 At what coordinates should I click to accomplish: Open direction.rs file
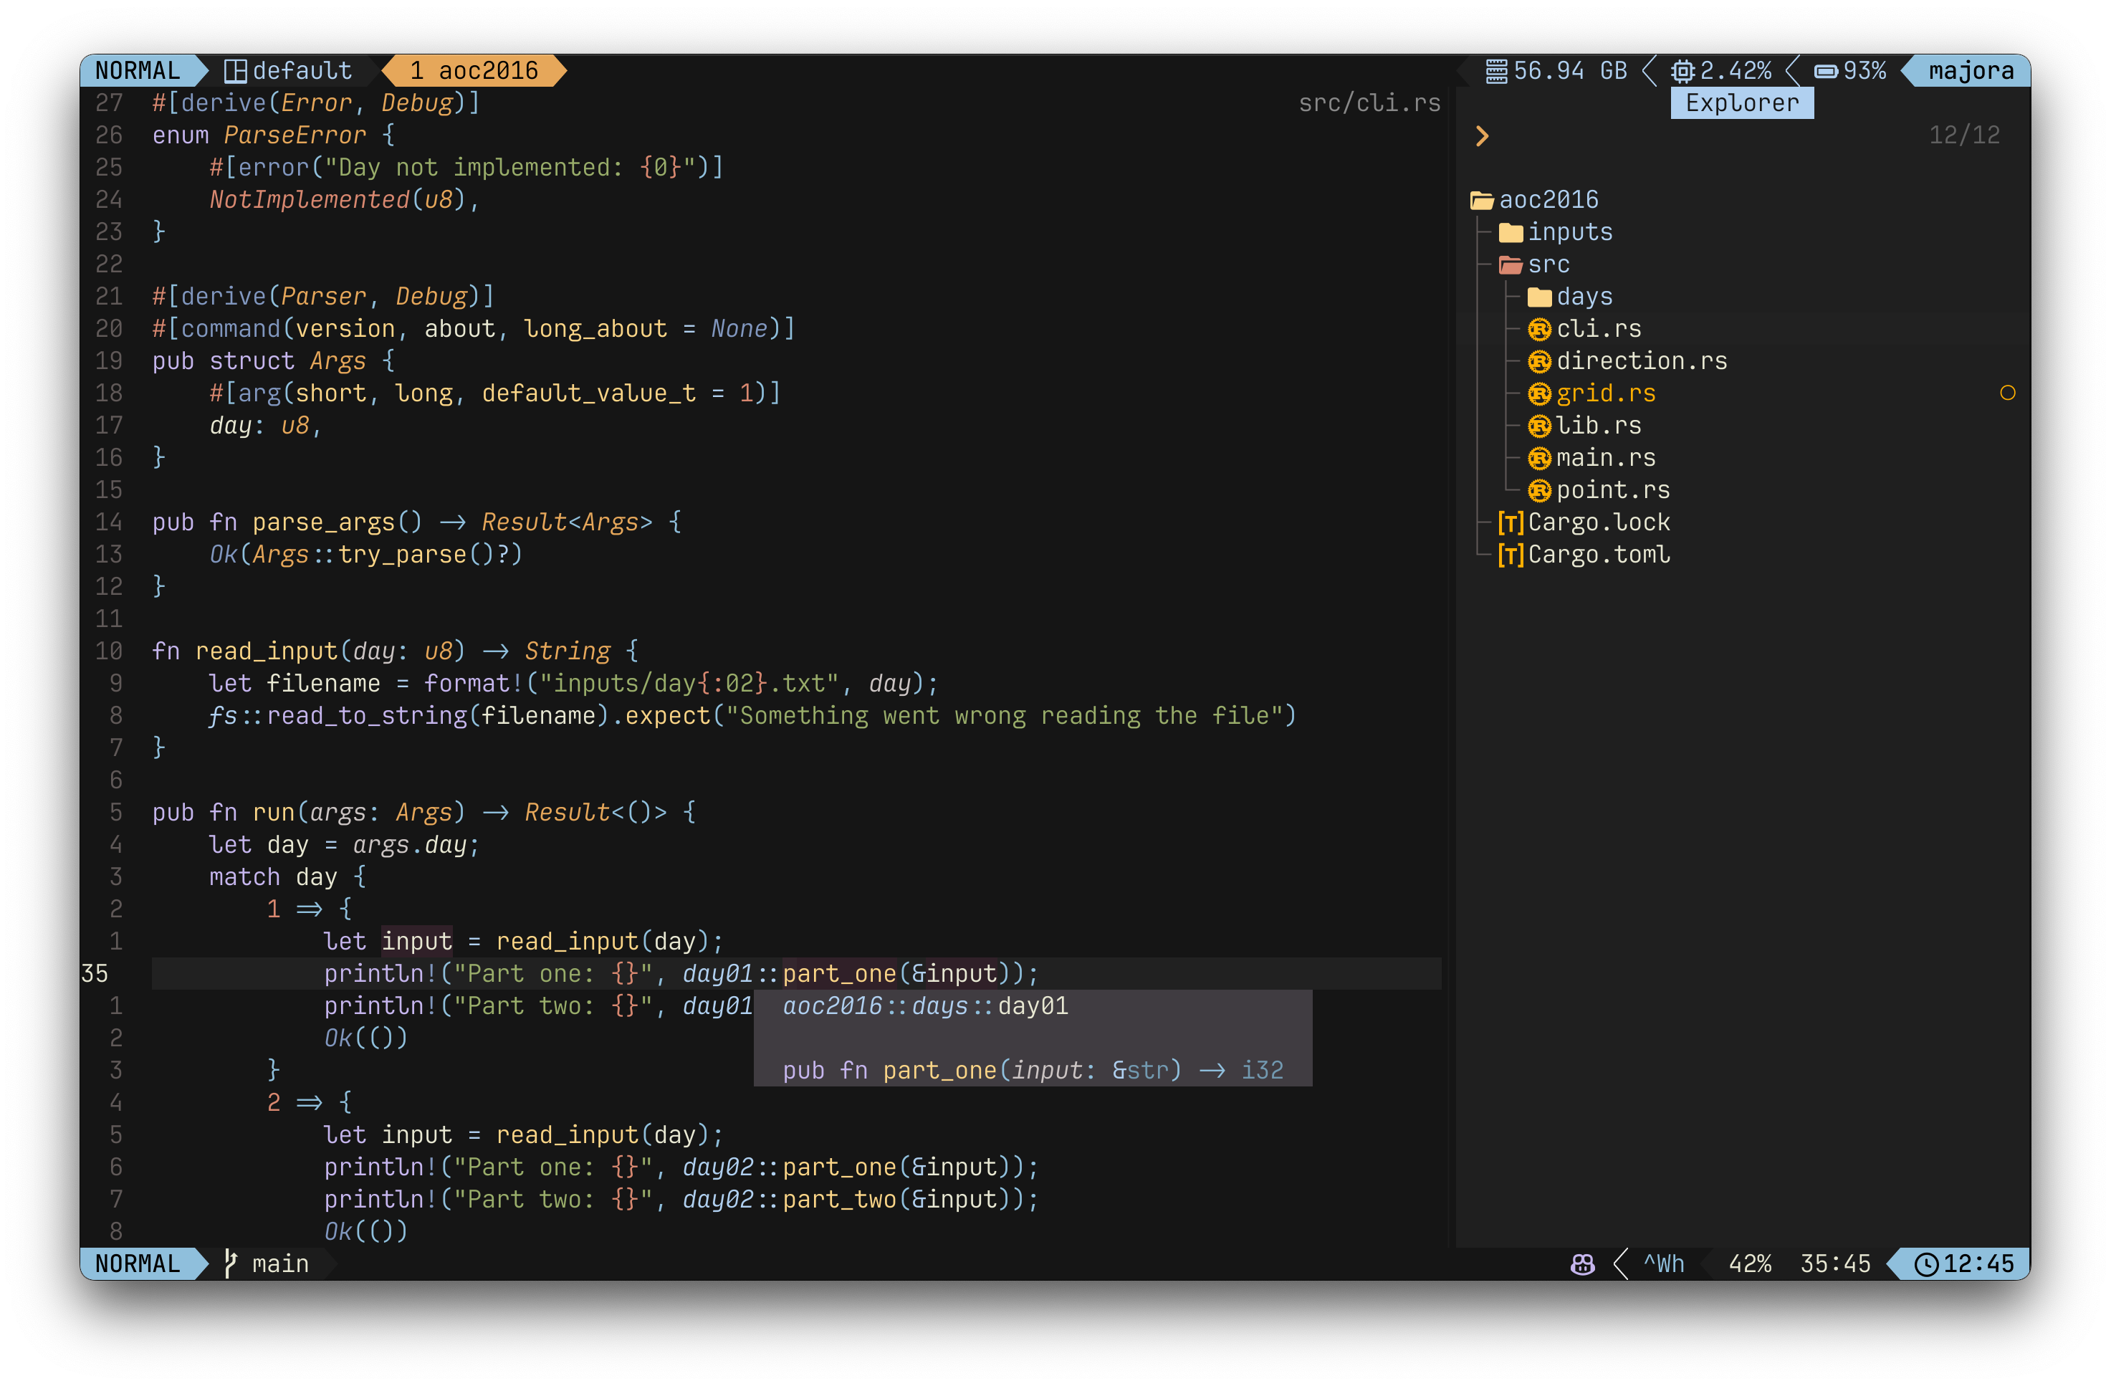click(1641, 361)
